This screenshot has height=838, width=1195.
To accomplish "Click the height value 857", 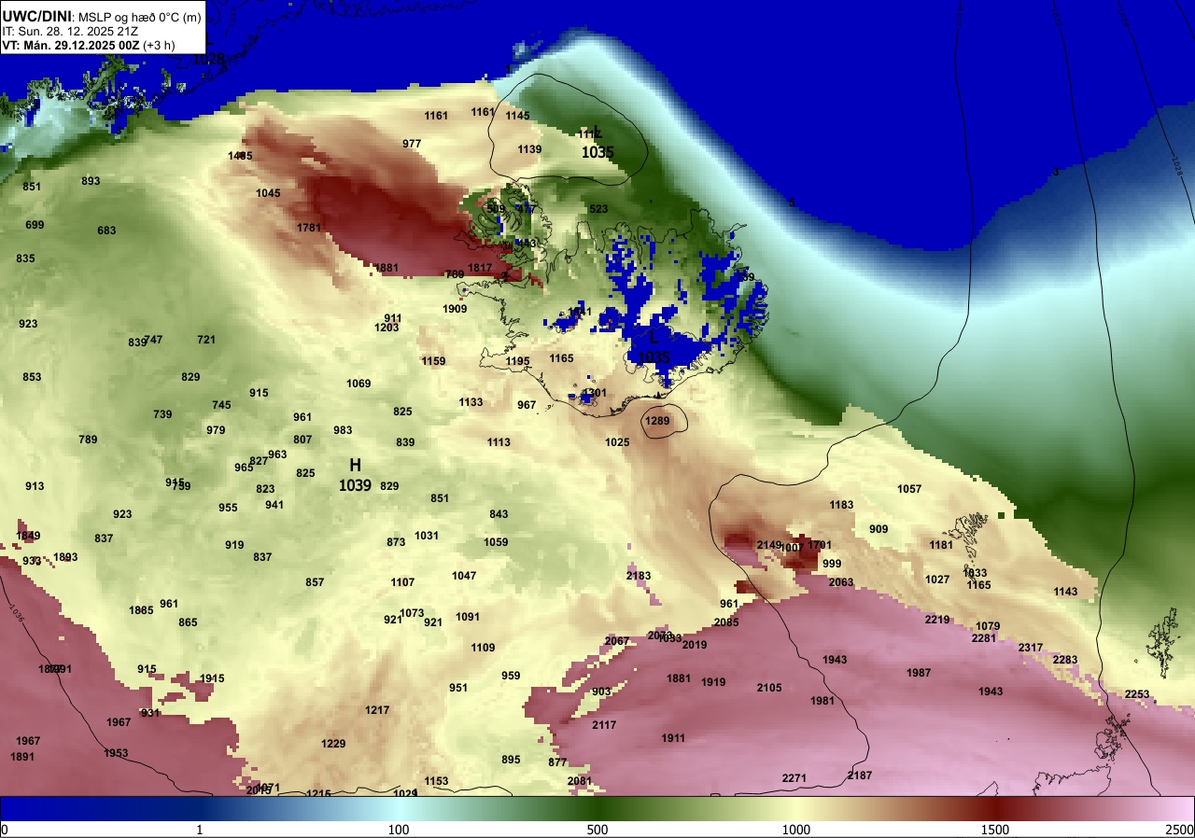I will pos(315,582).
